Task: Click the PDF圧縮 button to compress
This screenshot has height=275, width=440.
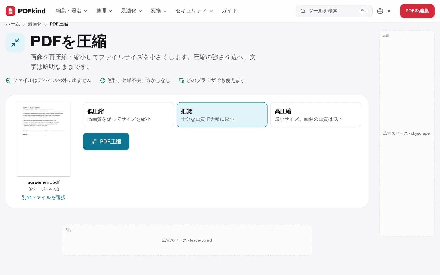Action: [x=106, y=141]
